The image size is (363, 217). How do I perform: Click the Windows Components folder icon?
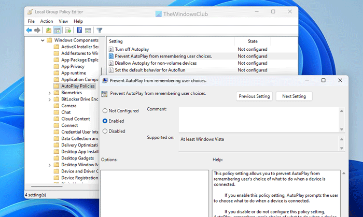pos(49,40)
